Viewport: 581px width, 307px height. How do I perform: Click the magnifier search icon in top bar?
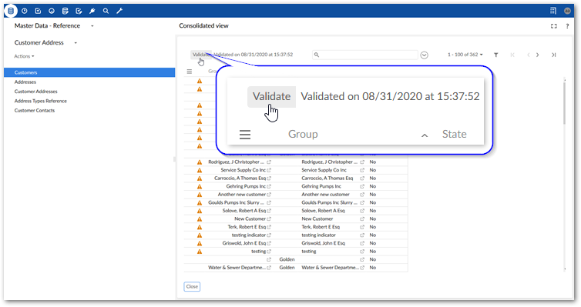click(106, 11)
